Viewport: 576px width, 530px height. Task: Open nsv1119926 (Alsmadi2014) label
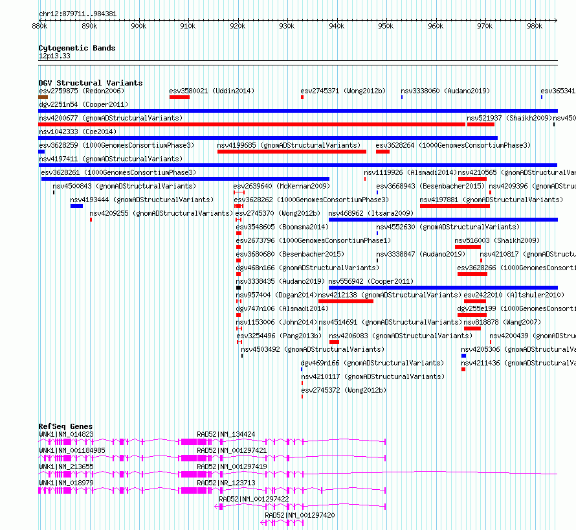(410, 172)
